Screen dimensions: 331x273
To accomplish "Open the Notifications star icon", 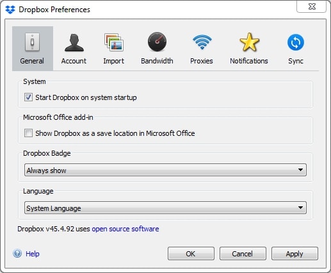I will 249,42.
